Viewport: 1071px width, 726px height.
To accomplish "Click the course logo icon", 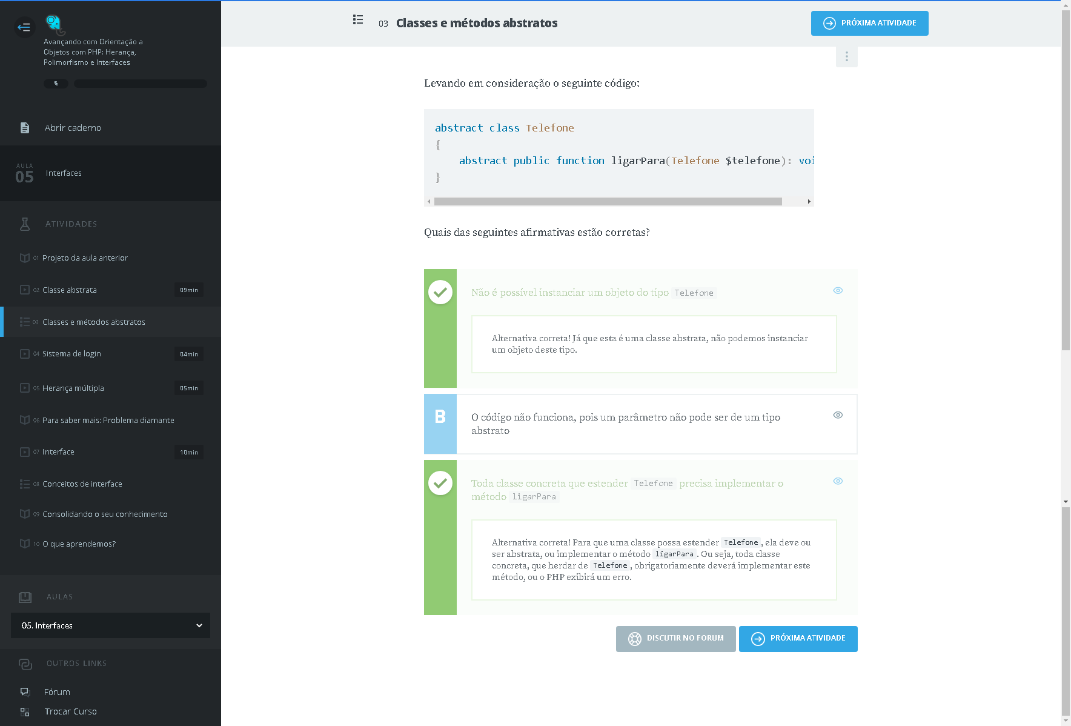I will pyautogui.click(x=54, y=24).
